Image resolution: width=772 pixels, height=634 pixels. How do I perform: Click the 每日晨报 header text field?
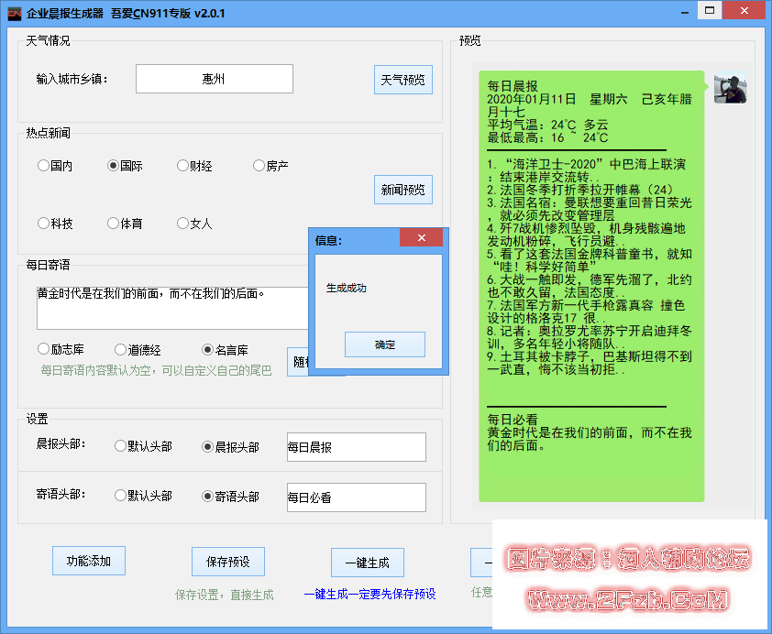coord(356,447)
